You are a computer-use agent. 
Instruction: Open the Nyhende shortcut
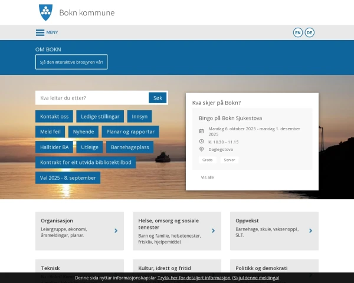pyautogui.click(x=83, y=131)
